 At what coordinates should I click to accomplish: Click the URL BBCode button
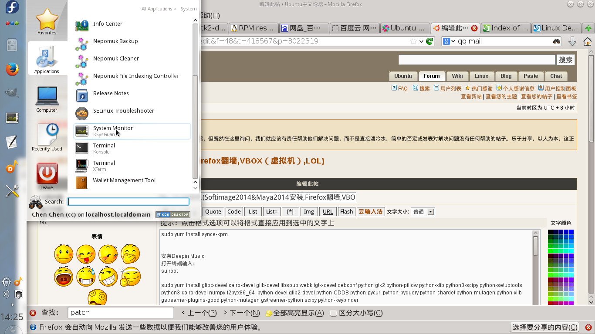coord(328,212)
